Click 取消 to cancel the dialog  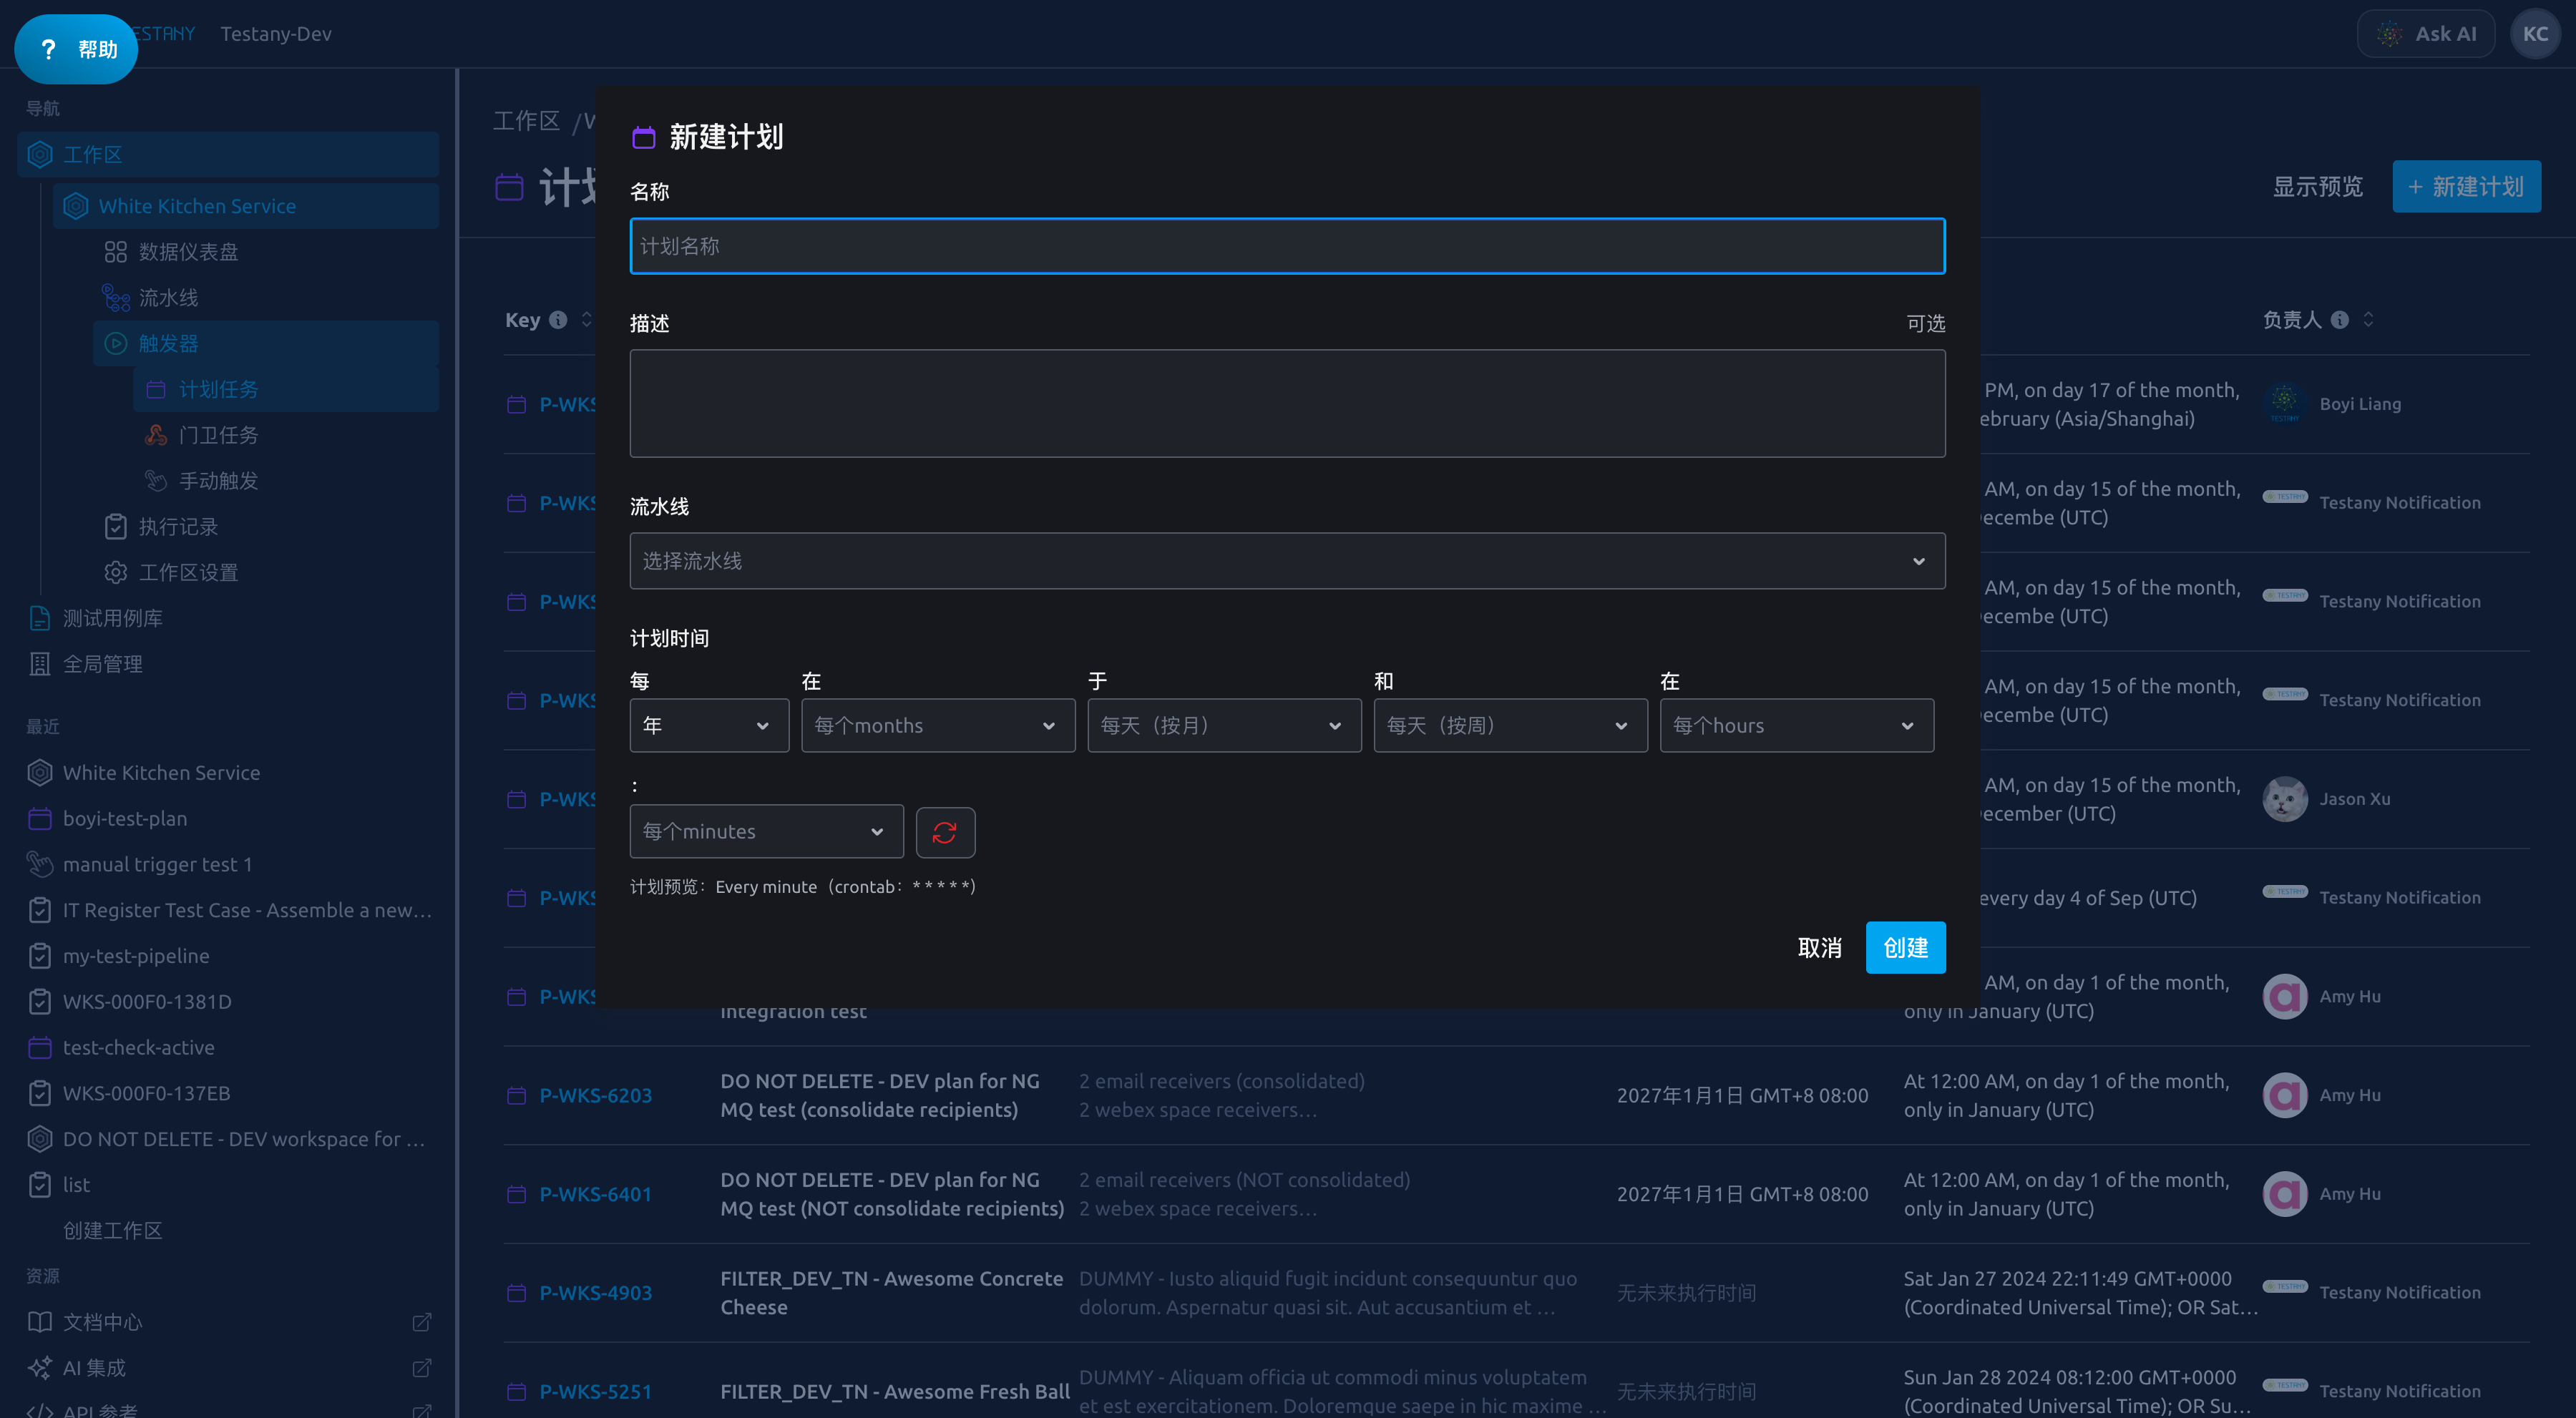tap(1819, 947)
